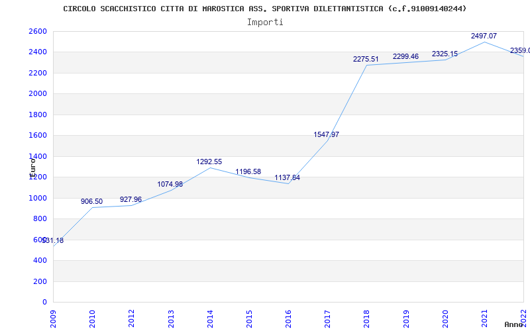
Task: Click the x-axis year label 2012
Action: (x=131, y=319)
